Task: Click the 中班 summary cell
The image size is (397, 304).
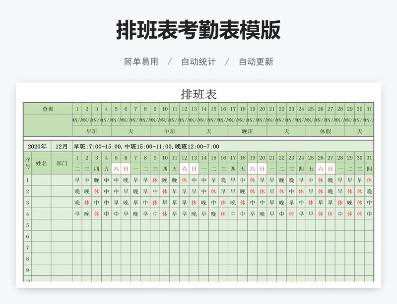Action: [170, 131]
